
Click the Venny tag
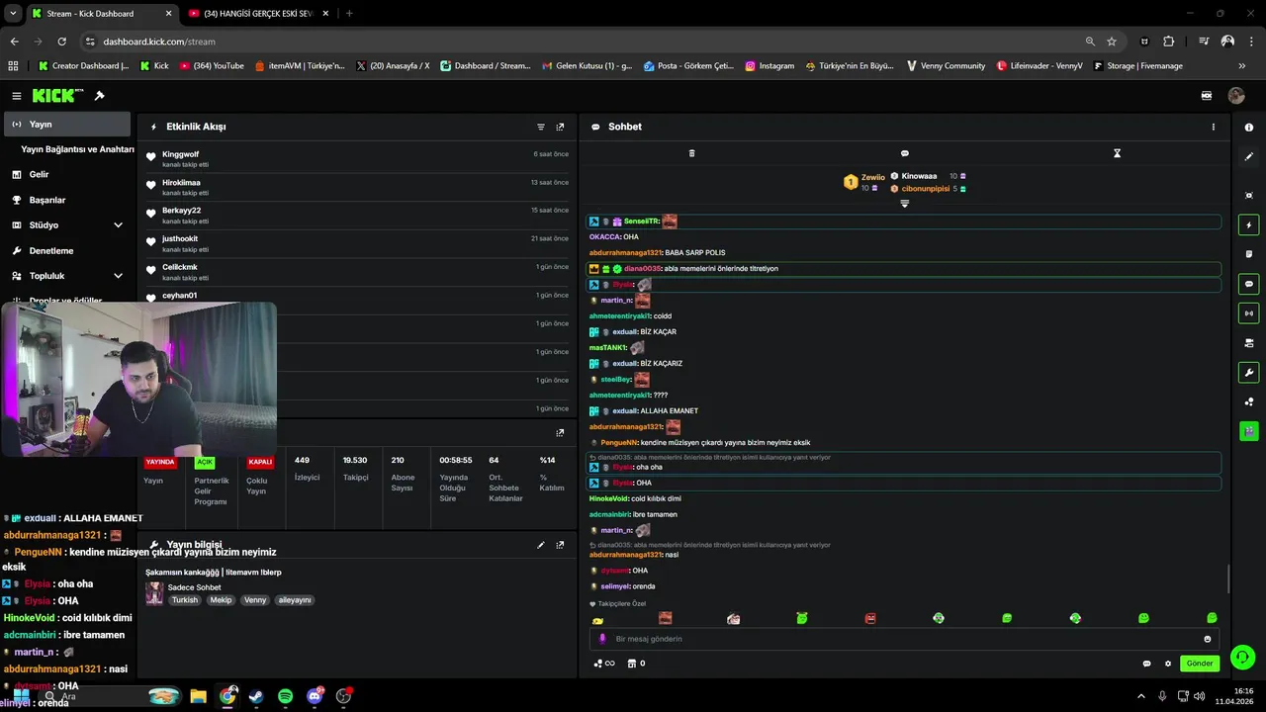(x=255, y=600)
